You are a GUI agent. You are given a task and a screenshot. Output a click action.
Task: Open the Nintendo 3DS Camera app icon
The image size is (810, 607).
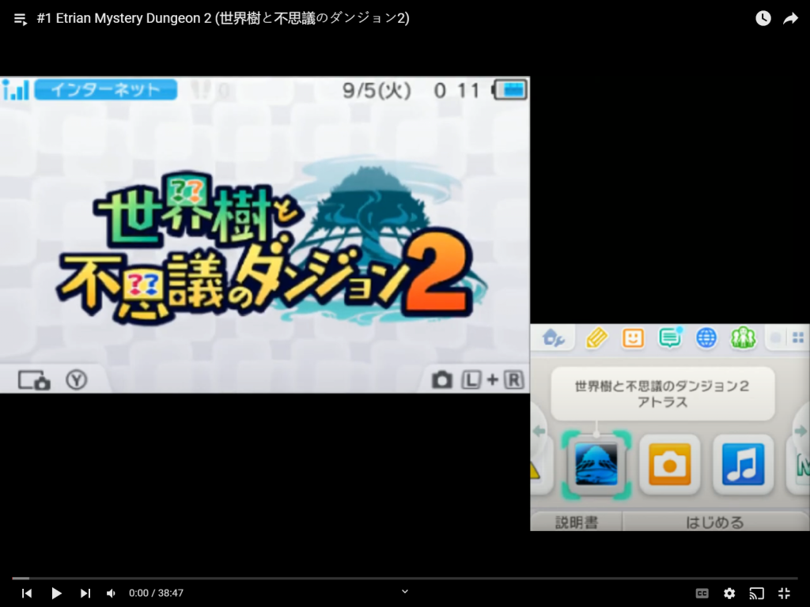pos(669,465)
